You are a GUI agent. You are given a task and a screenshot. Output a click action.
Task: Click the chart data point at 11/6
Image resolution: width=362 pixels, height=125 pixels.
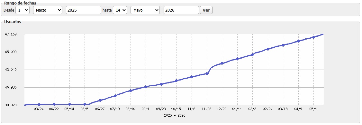pos(192,77)
